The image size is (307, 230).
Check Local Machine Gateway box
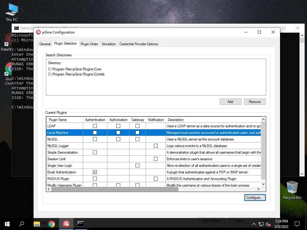[x=137, y=133]
